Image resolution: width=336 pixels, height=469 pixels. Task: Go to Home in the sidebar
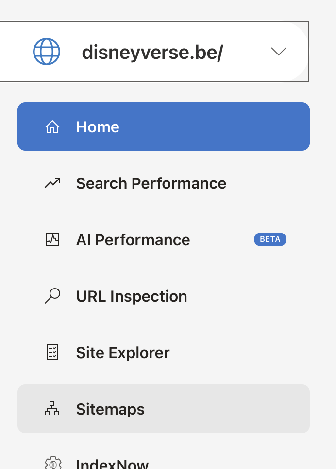tap(98, 127)
